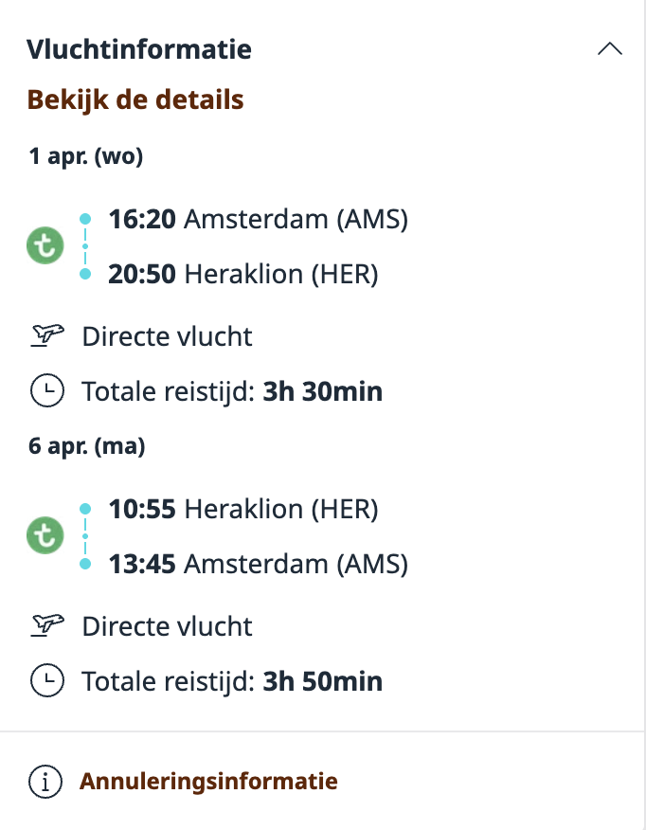Select the 16:20 Amsterdam (AMS) departure time
646x830 pixels.
pos(258,219)
